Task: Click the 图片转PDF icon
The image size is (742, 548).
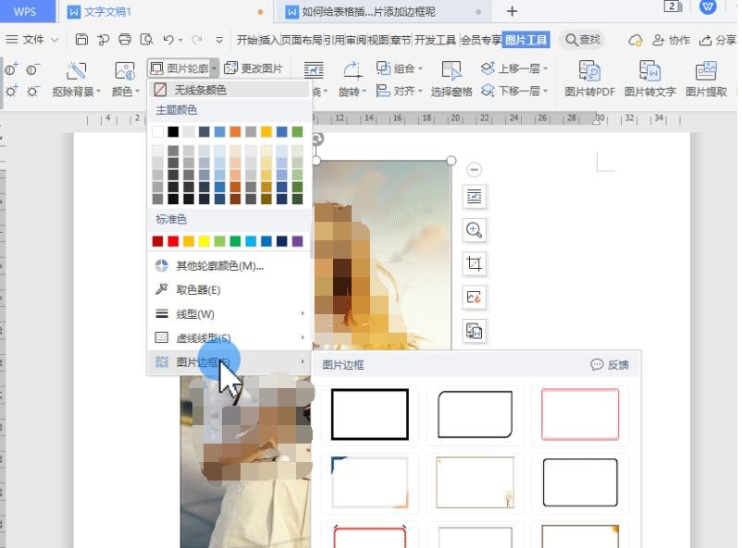Action: (x=589, y=71)
